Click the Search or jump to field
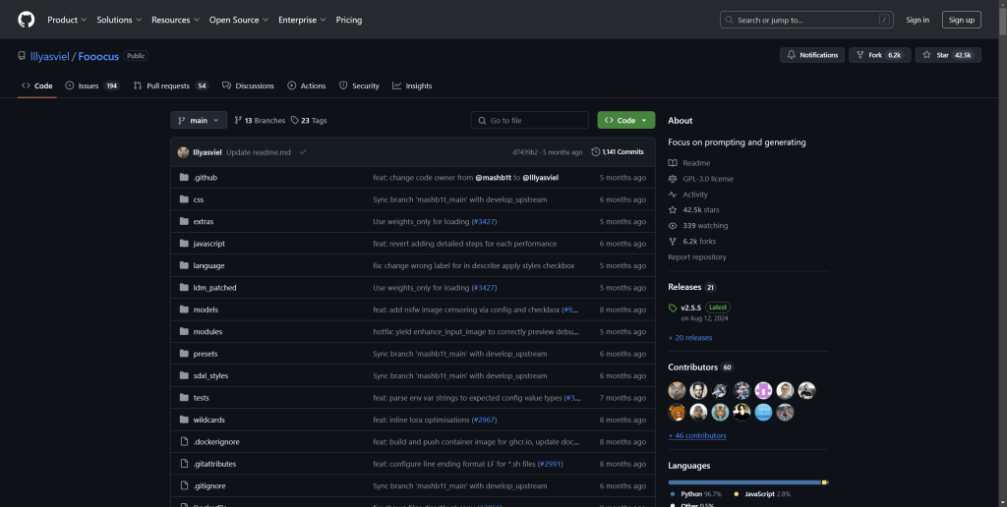 click(806, 20)
